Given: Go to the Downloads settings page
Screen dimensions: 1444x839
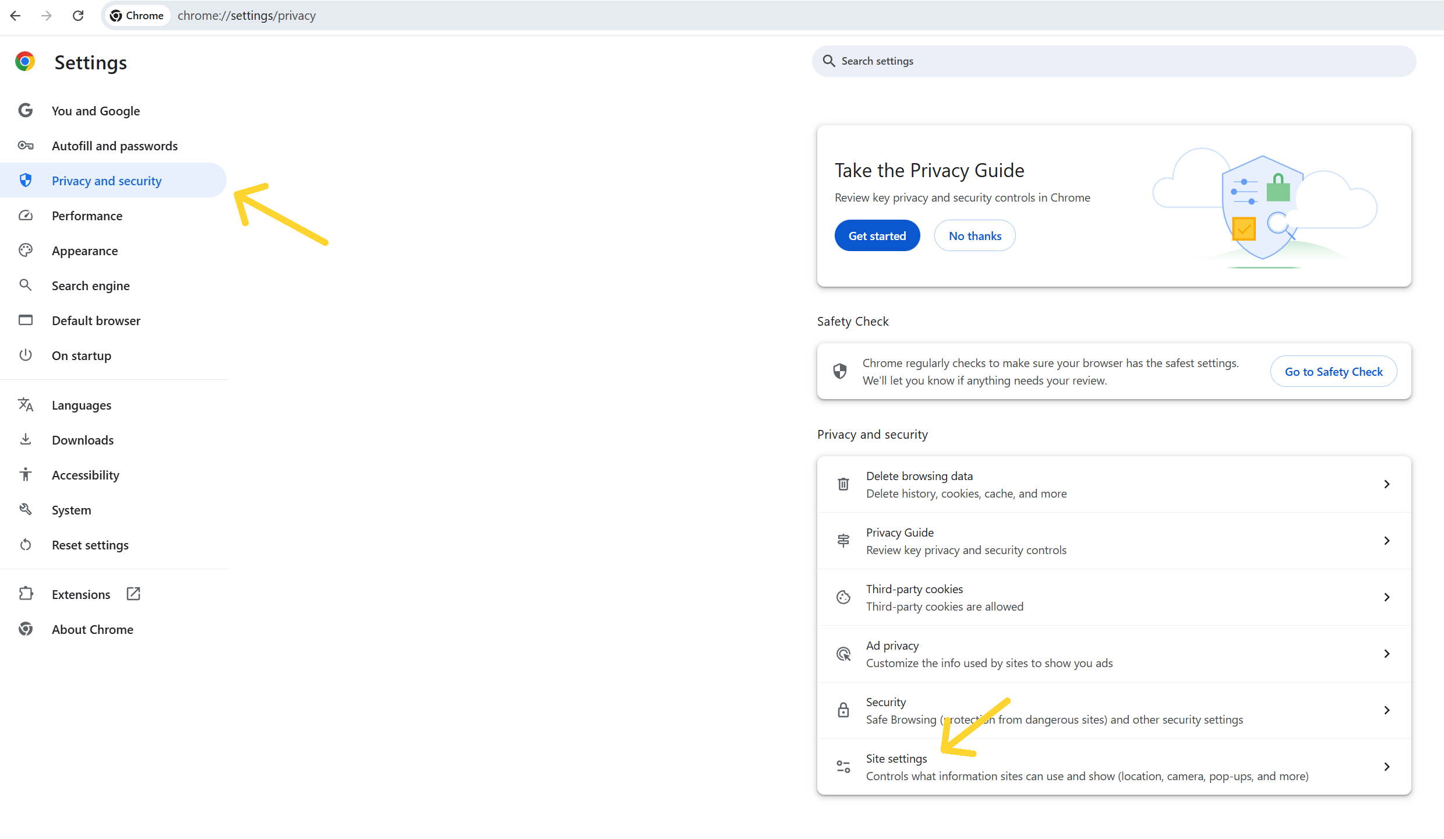Looking at the screenshot, I should tap(83, 440).
